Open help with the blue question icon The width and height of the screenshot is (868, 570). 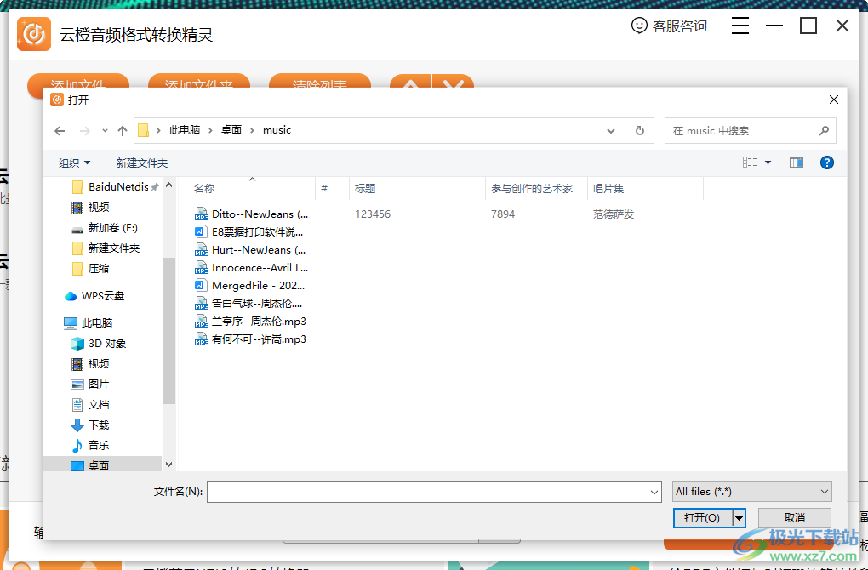826,162
